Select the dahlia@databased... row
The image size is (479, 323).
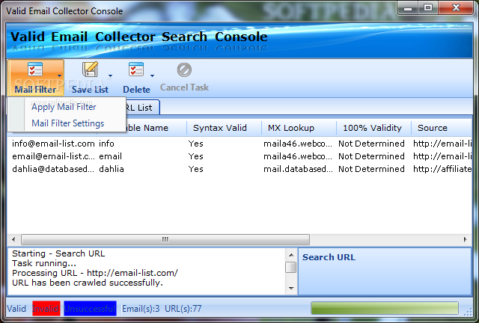tap(239, 169)
